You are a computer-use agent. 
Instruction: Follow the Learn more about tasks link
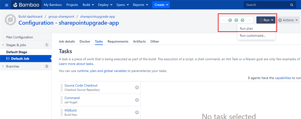point(76,64)
